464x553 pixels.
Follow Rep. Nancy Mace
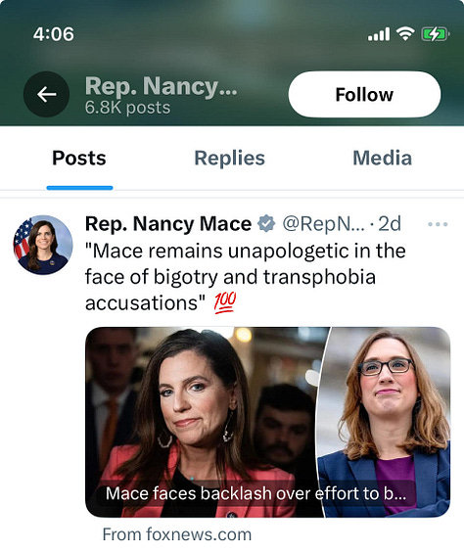click(x=364, y=94)
